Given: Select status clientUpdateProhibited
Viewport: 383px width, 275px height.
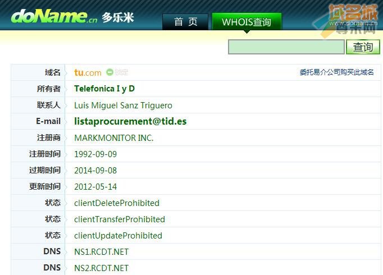Looking at the screenshot, I should [x=118, y=236].
